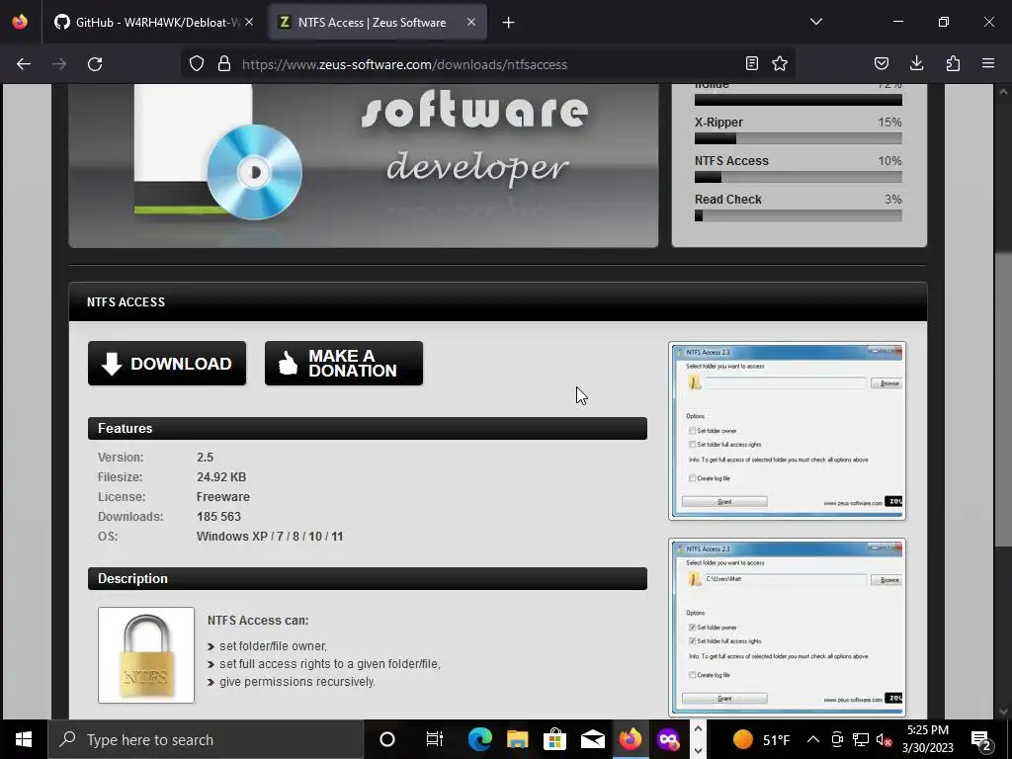This screenshot has width=1012, height=759.
Task: Open File Explorer from taskbar
Action: (x=517, y=739)
